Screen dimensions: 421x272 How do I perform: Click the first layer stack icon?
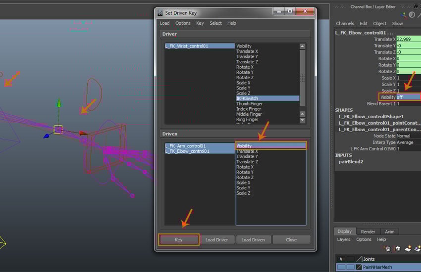click(x=387, y=249)
